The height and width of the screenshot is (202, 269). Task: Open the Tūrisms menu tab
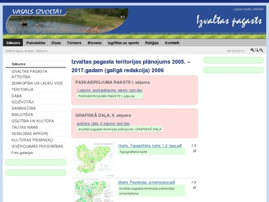74,43
